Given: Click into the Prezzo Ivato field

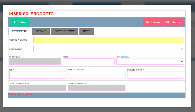Looking at the screenshot, I should [156, 75].
